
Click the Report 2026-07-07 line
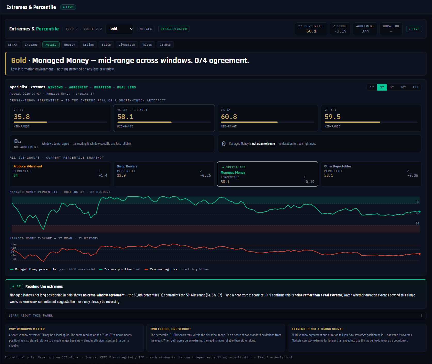point(52,94)
